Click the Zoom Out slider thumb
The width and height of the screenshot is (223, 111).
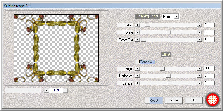[x=144, y=40]
